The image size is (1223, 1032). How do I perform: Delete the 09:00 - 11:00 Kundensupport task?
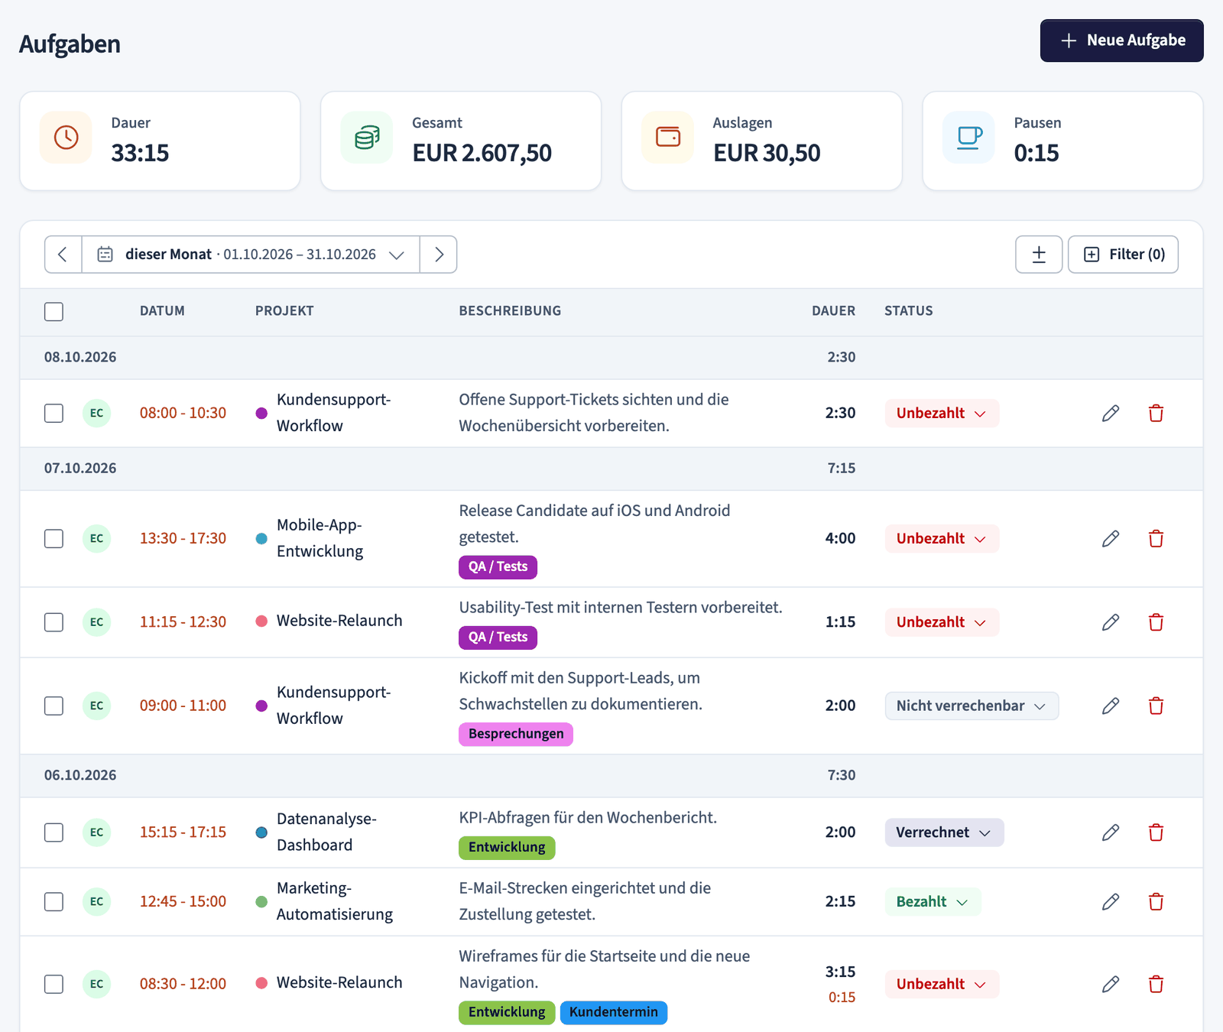pos(1156,706)
